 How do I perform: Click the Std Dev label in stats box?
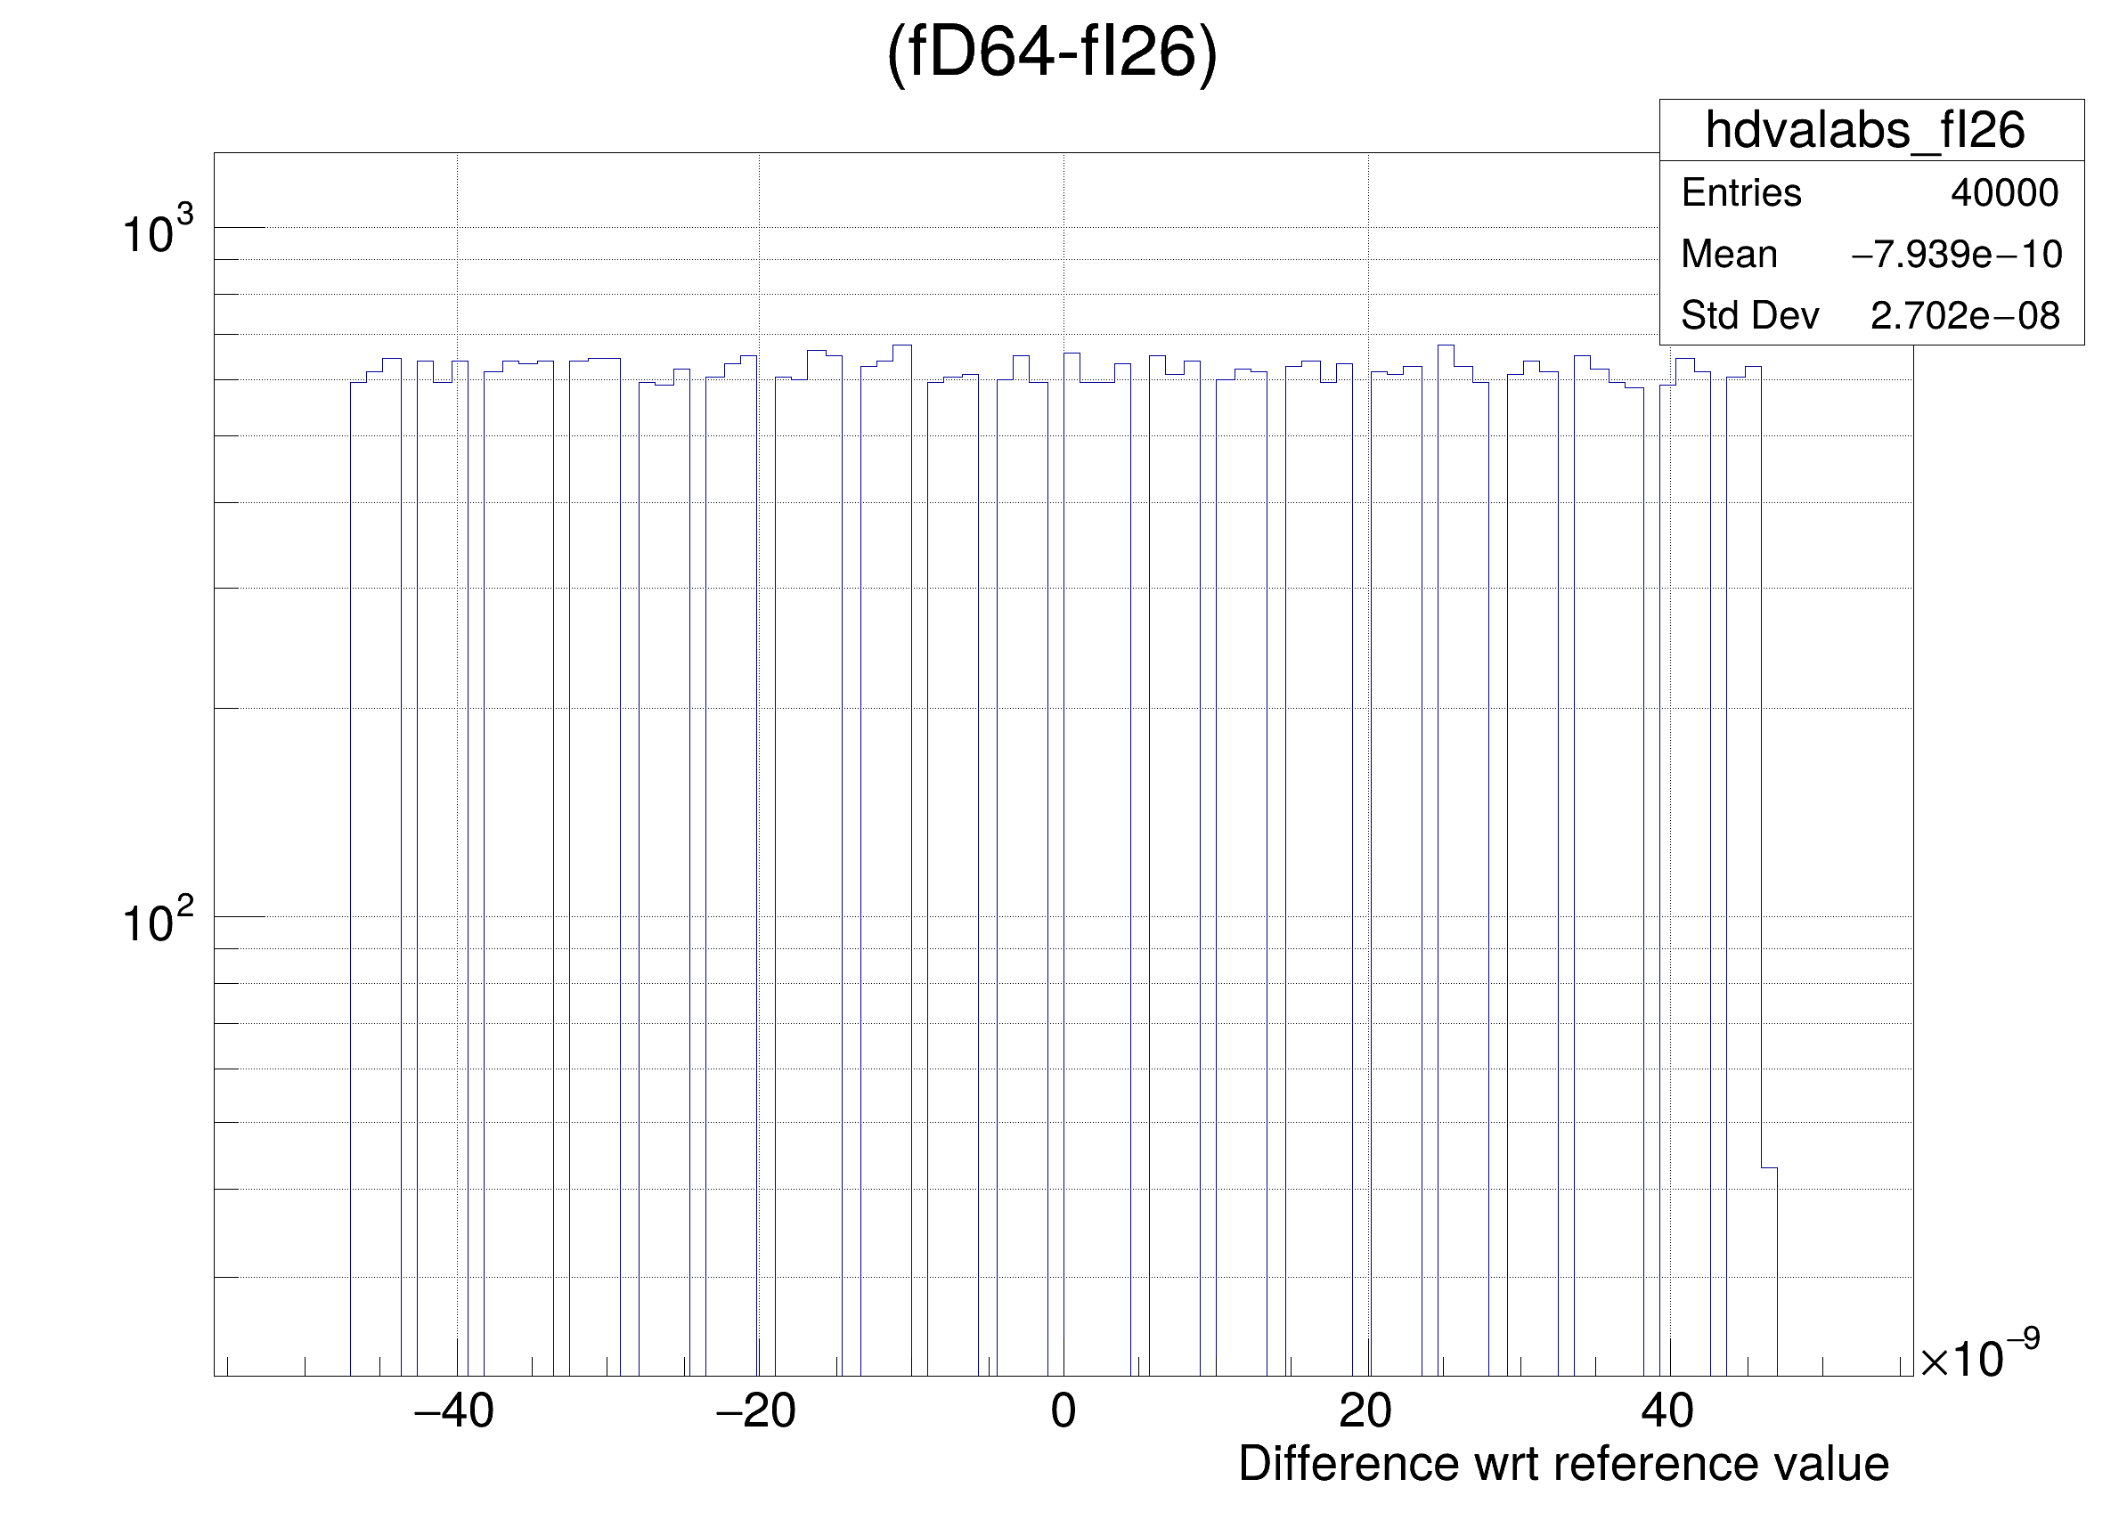pyautogui.click(x=1749, y=316)
